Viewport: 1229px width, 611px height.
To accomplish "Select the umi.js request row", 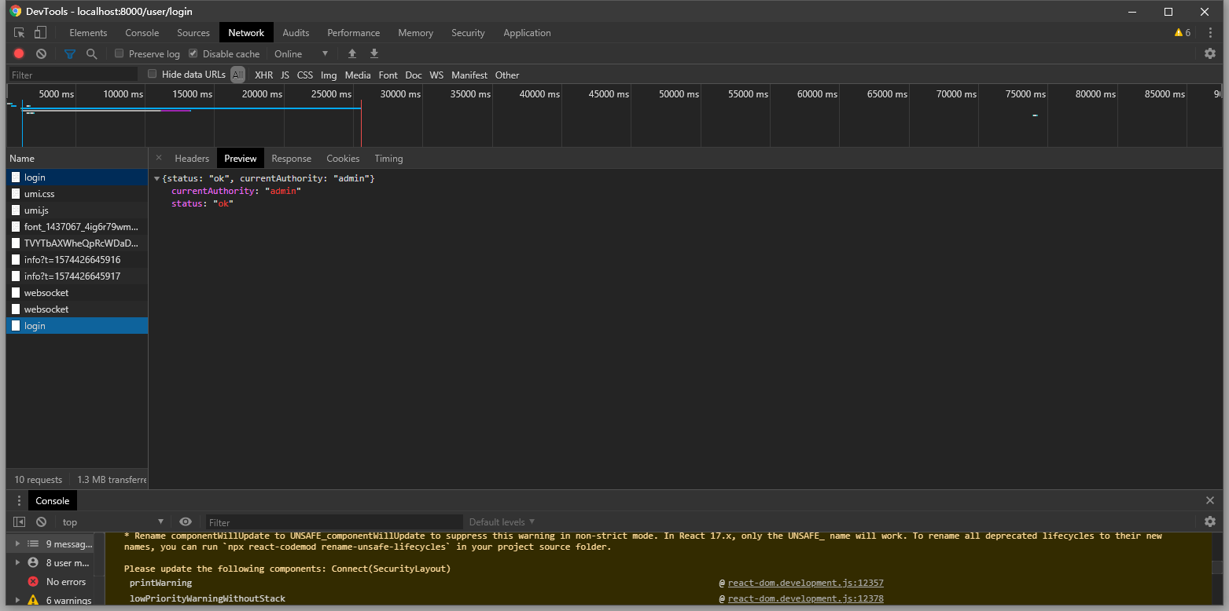I will (x=77, y=210).
